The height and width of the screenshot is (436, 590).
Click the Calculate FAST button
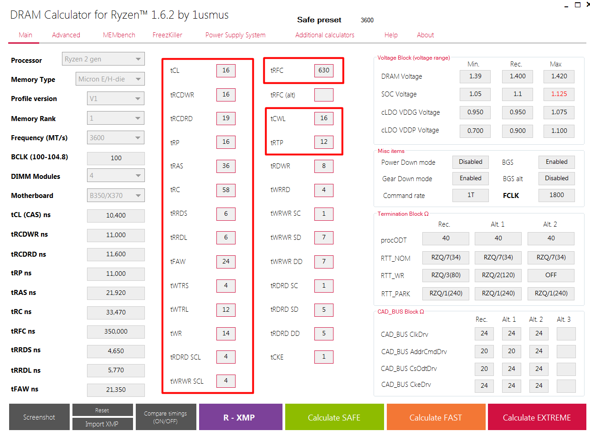[436, 417]
